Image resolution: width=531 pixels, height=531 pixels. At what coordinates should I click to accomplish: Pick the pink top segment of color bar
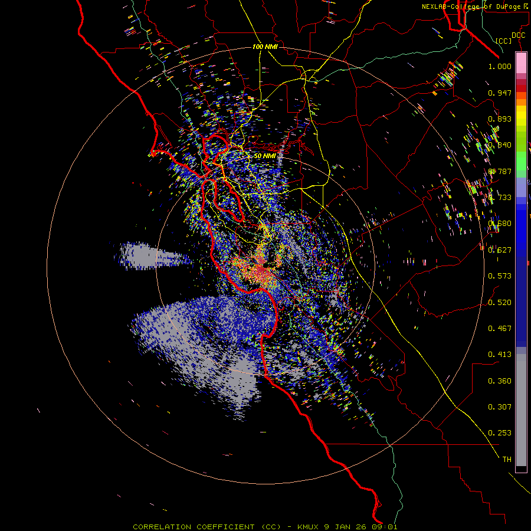point(521,63)
